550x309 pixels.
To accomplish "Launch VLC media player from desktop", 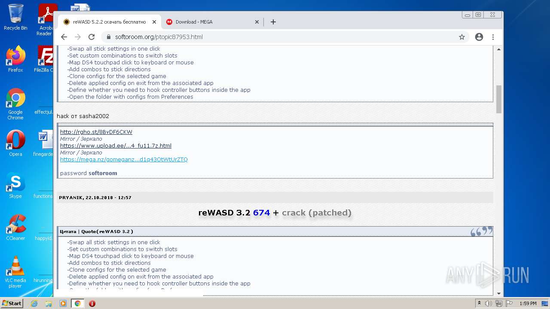I will point(15,272).
